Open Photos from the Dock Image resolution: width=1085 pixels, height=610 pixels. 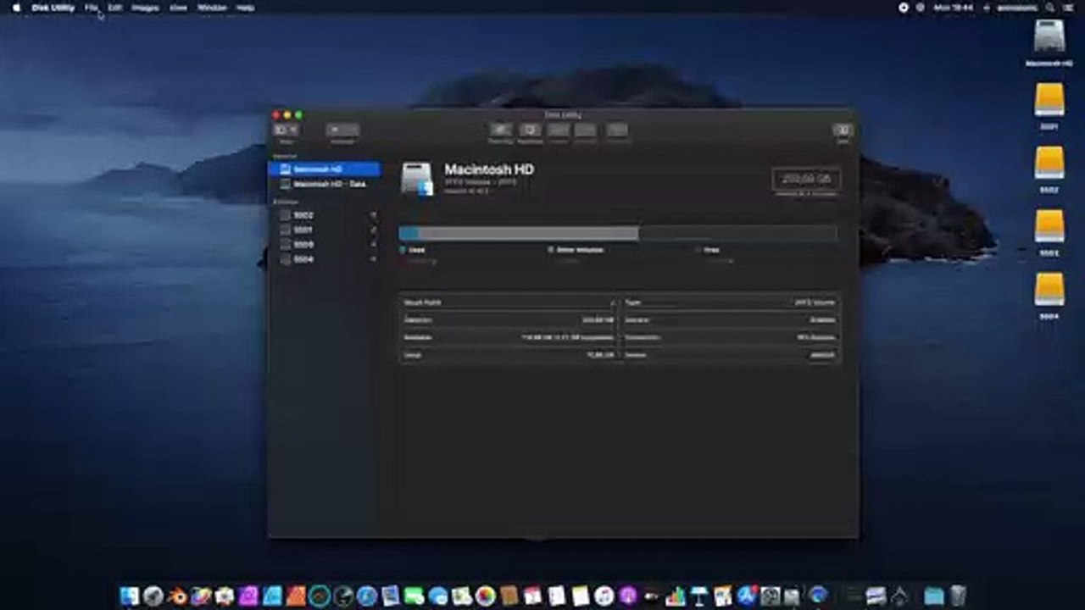486,596
